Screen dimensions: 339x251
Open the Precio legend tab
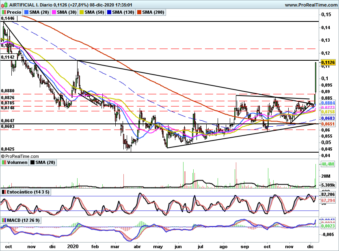pyautogui.click(x=12, y=12)
